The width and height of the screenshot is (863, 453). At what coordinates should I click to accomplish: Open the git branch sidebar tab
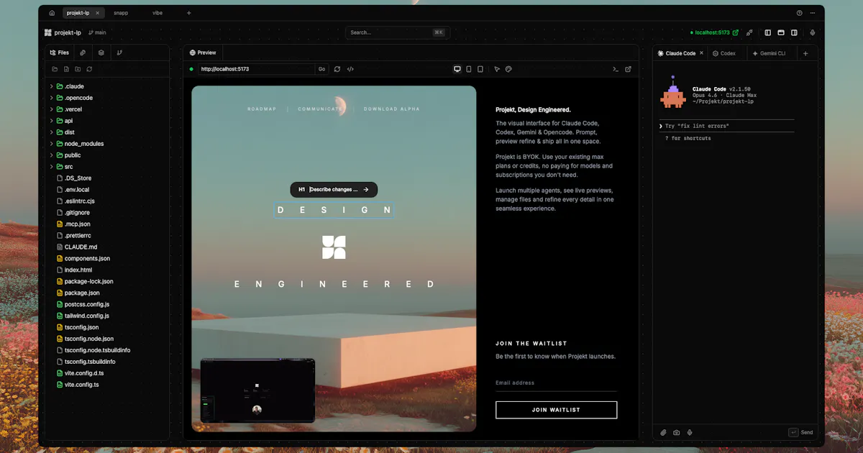coord(119,52)
